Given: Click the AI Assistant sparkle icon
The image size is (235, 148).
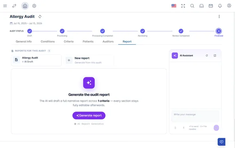Looking at the screenshot, I should tap(175, 56).
